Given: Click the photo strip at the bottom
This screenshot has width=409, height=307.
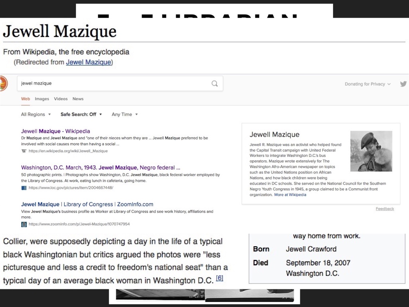Looking at the screenshot, I should click(x=205, y=295).
